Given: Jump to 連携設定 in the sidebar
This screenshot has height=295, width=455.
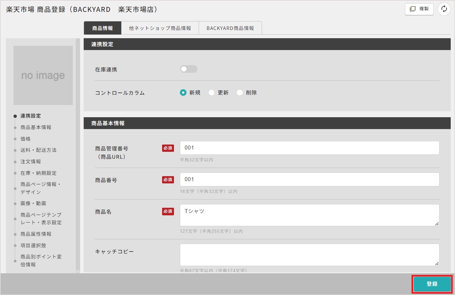Looking at the screenshot, I should (x=31, y=116).
